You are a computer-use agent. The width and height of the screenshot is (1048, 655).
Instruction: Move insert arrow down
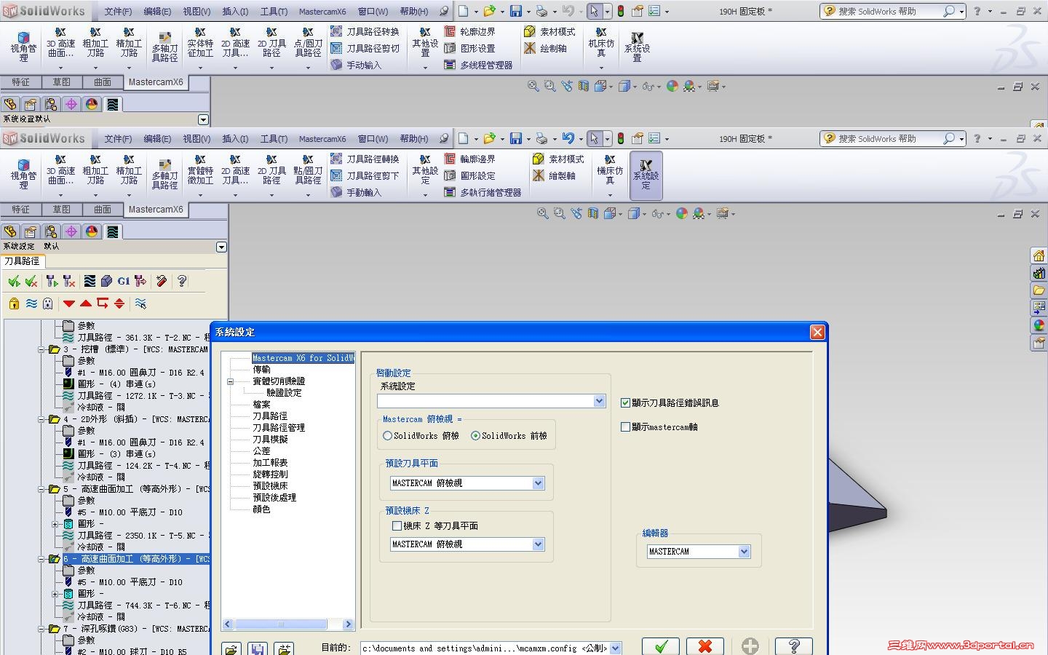click(69, 303)
